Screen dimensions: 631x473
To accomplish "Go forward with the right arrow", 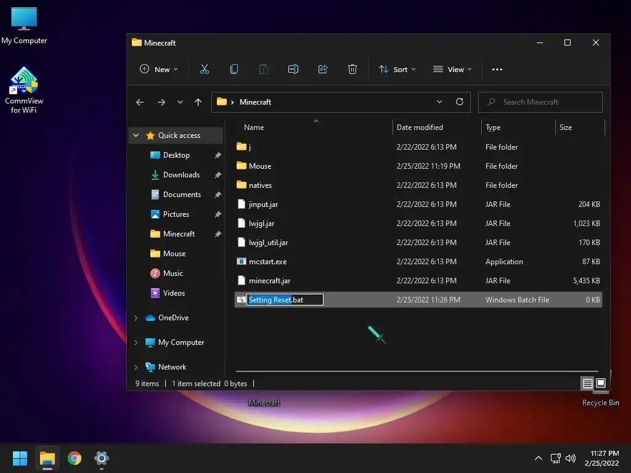I will coord(161,102).
